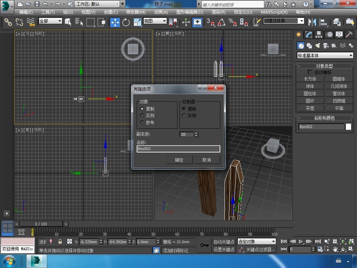Open the 修改器(M) menu
Screen dimensions: 357x268
pos(136,12)
